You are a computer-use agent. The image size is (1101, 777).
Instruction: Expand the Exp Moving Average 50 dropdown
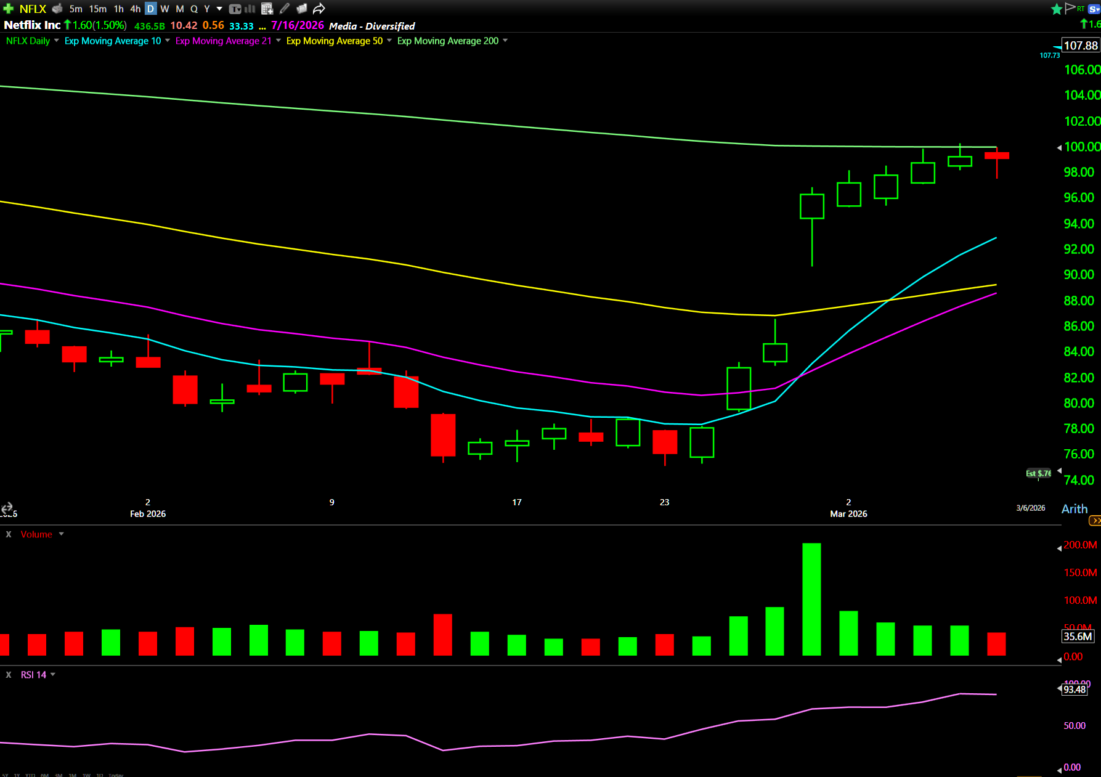pyautogui.click(x=389, y=41)
